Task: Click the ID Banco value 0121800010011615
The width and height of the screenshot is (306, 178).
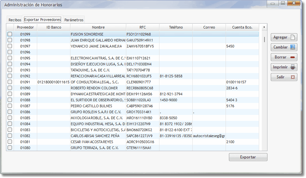Action: coord(53,82)
